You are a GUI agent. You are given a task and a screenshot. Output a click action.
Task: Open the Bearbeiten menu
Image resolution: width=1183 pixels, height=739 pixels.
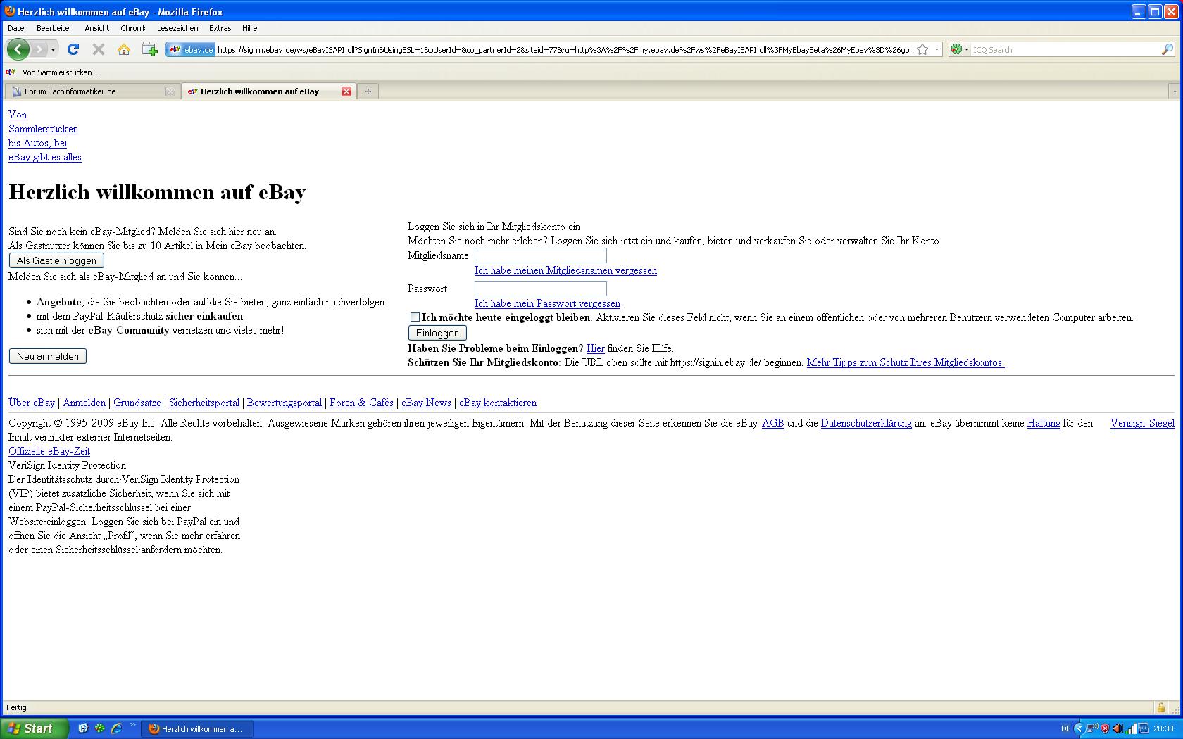(55, 28)
